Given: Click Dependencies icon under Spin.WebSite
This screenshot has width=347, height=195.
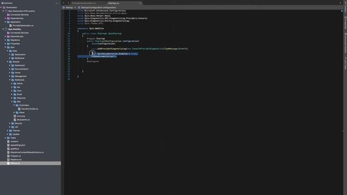Looking at the screenshot, I should click(9, 36).
